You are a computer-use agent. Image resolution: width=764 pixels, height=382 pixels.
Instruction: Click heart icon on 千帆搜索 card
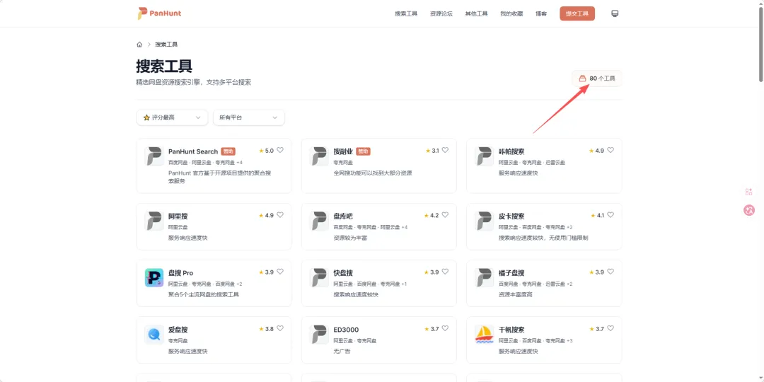click(x=610, y=328)
